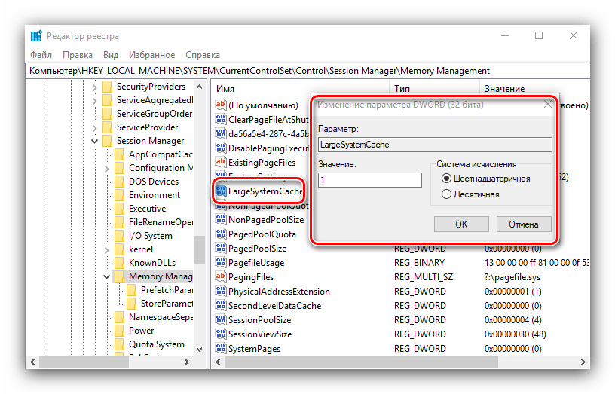
Task: Select the Десятичная radio button
Action: (x=447, y=194)
